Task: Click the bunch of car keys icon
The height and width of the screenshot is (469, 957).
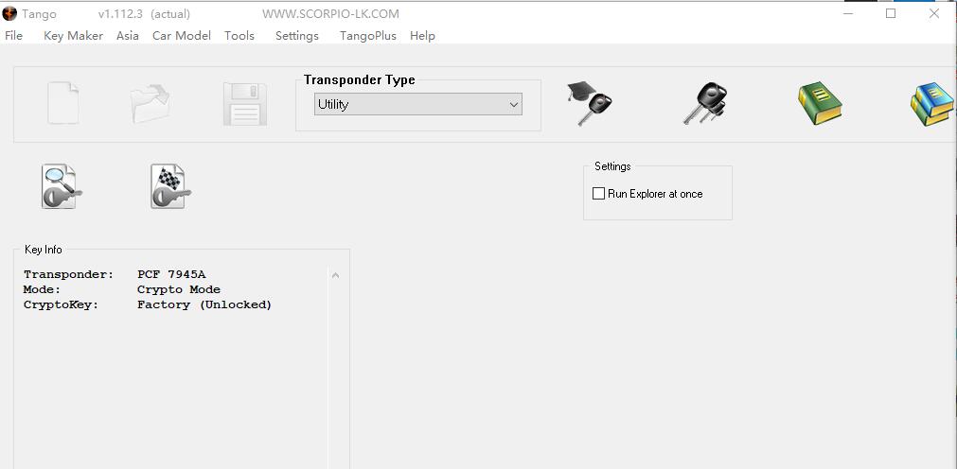Action: pos(705,104)
